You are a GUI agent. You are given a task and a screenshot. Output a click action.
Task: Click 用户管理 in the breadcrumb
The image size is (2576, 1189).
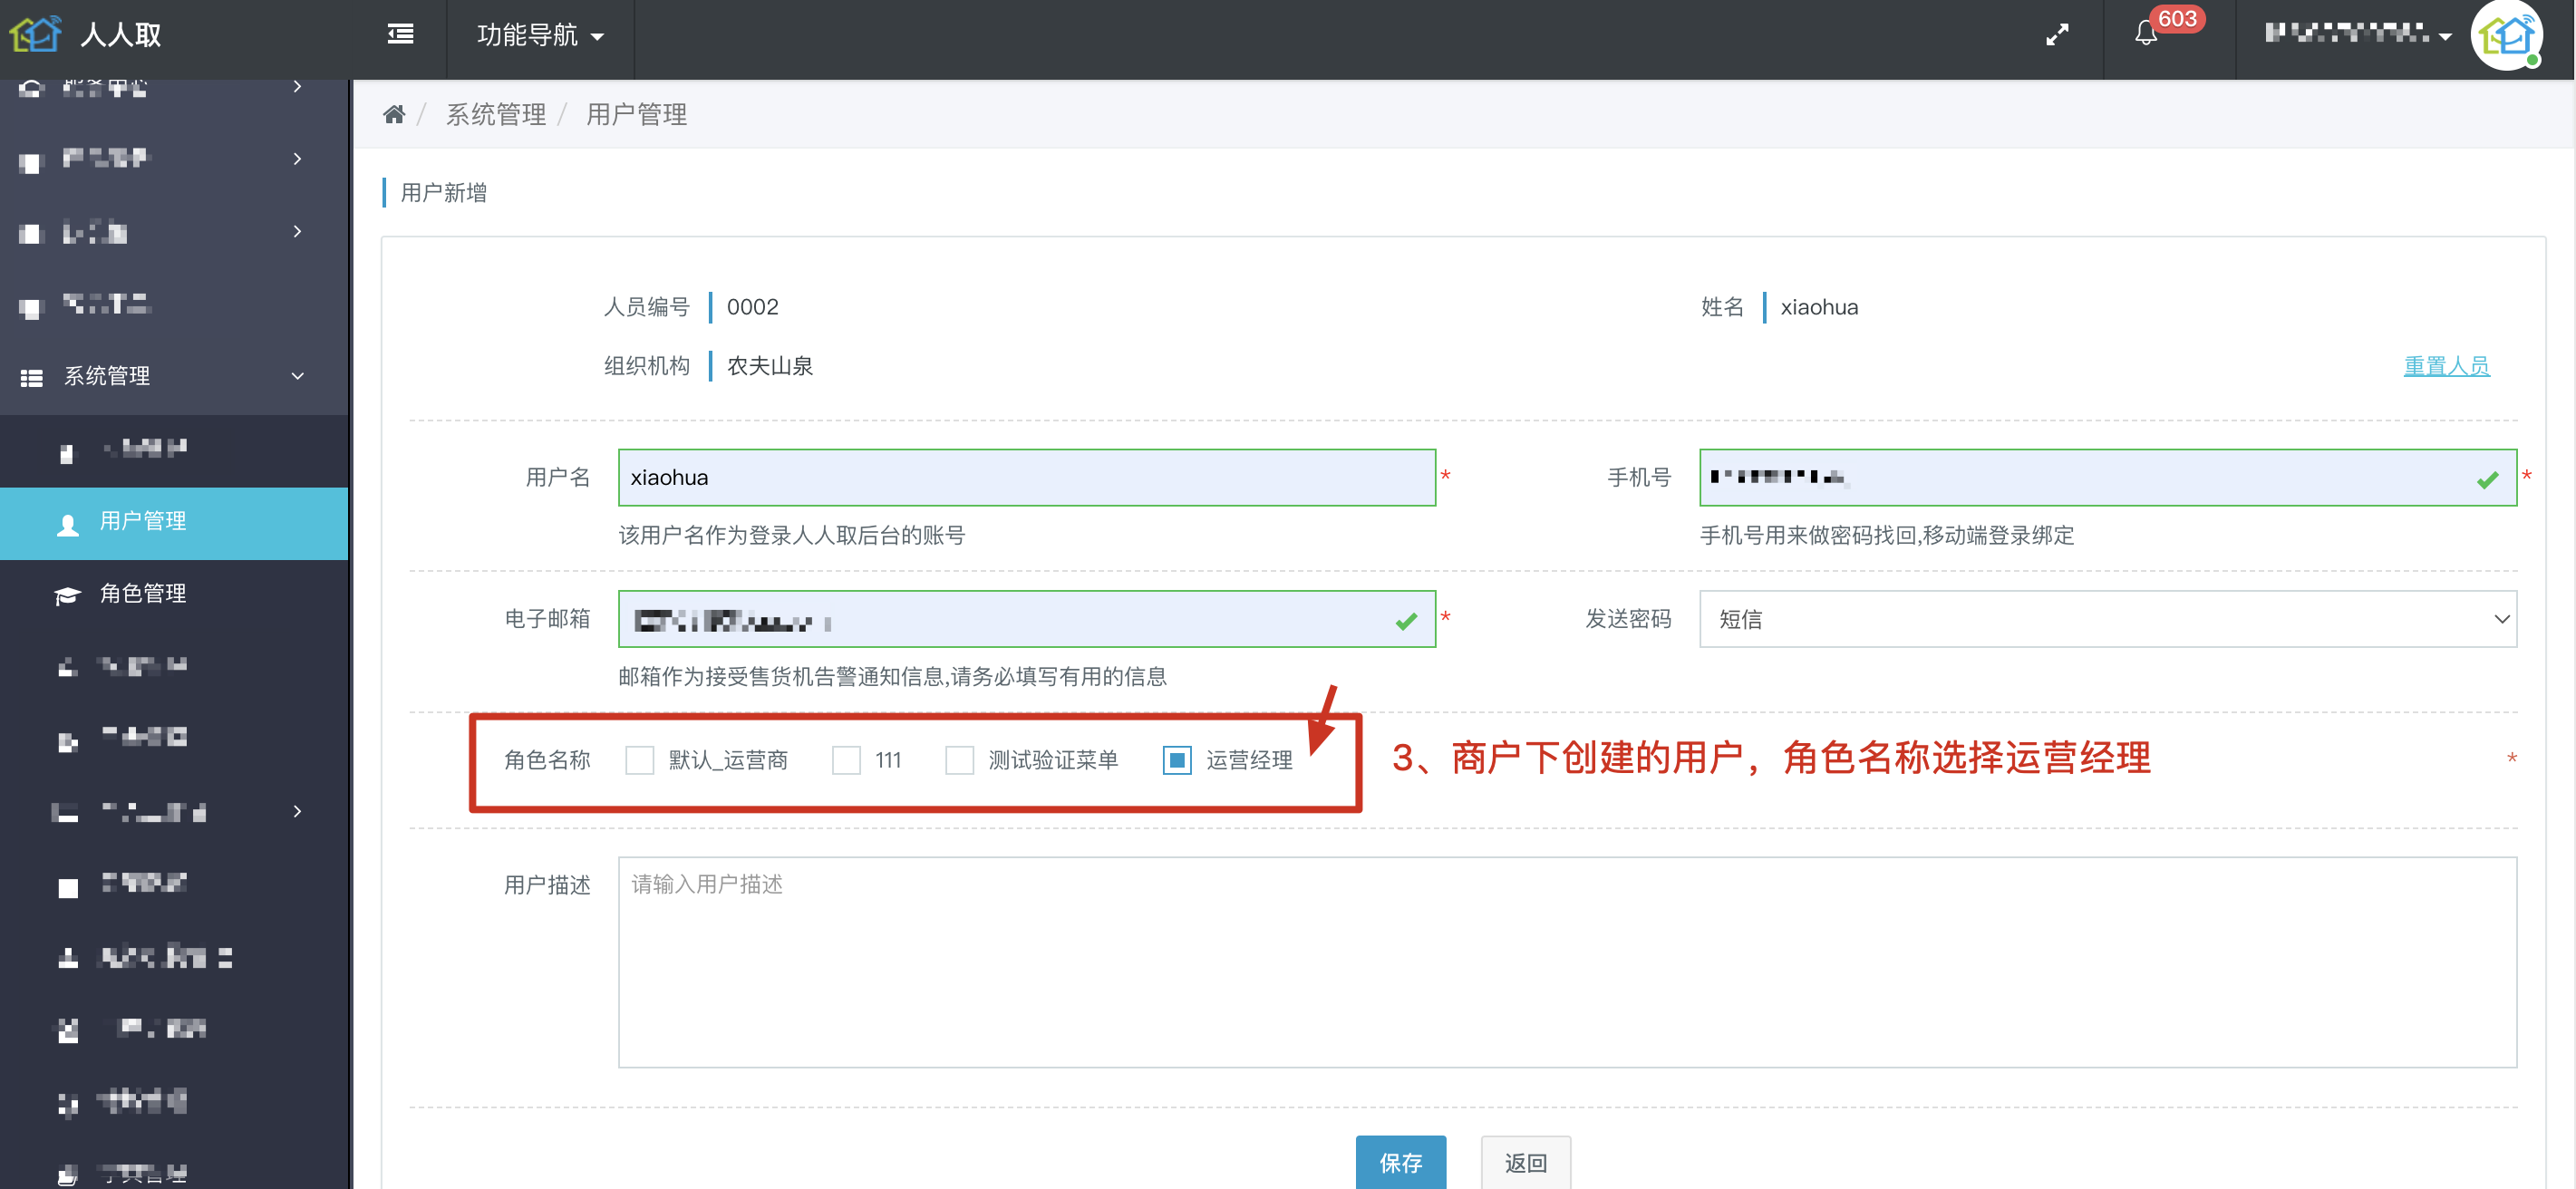[x=636, y=114]
